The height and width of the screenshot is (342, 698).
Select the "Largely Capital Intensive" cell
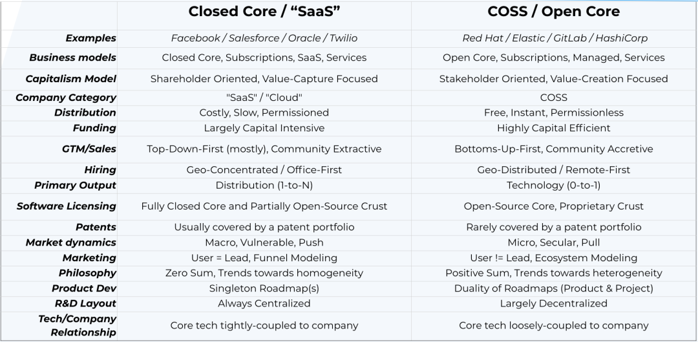(x=264, y=128)
